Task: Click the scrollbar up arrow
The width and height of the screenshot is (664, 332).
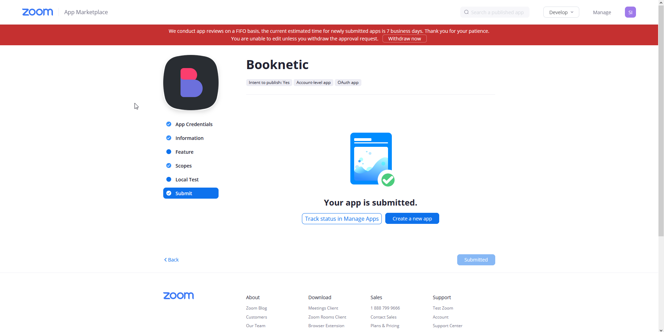Action: (661, 2)
